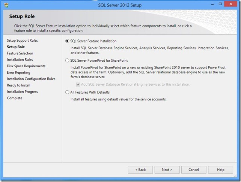Viewport: 241px width, 182px height.
Task: Open Help for this setup page
Action: click(221, 170)
